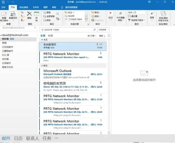
Task: Select the 开始 (Home) ribbon tab
Action: coord(13,7)
